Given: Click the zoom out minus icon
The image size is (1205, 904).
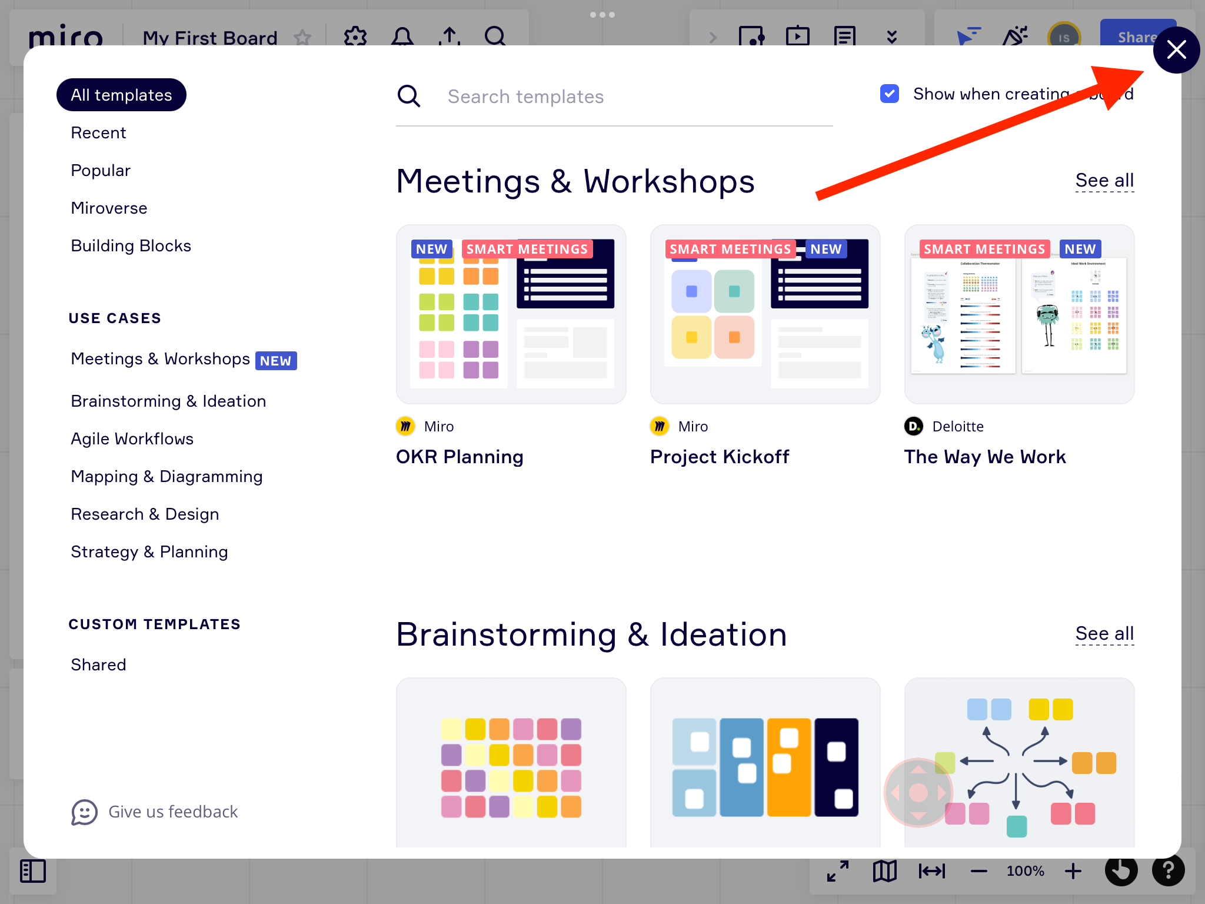Looking at the screenshot, I should [x=979, y=871].
